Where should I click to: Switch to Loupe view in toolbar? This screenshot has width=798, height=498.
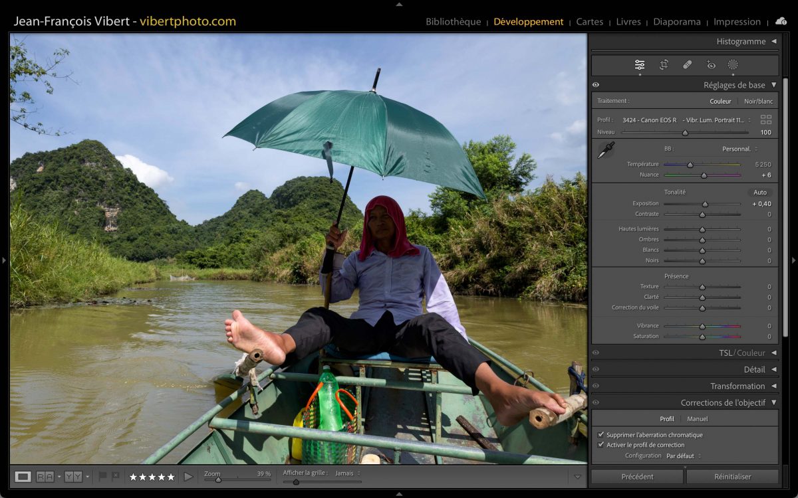[23, 476]
